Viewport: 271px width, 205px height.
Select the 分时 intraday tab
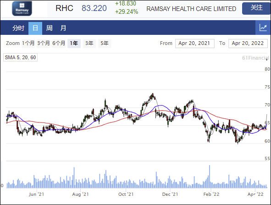click(18, 28)
